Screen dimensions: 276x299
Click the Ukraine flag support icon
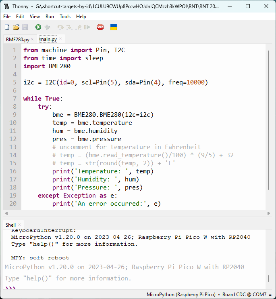114,27
